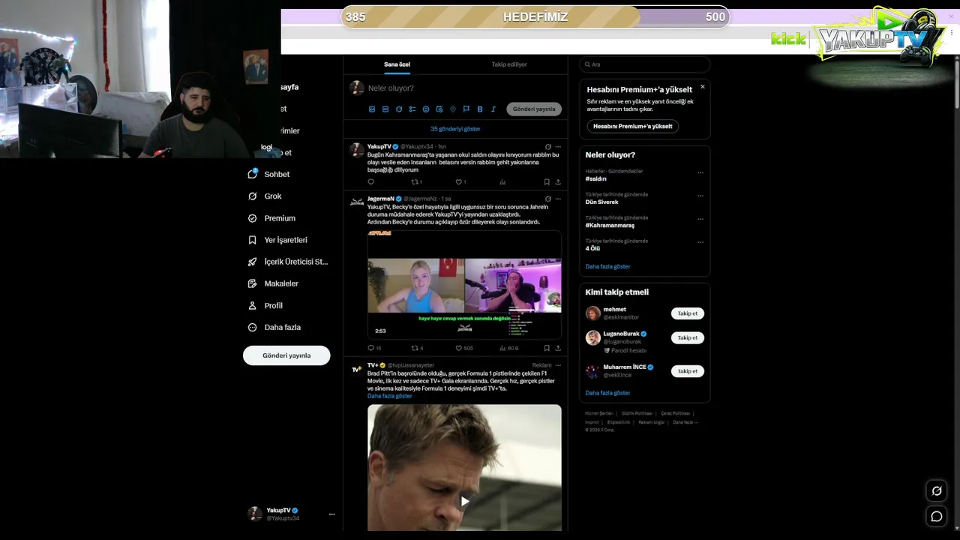Screen dimensions: 960x540
Task: Open Grok explain icon on JagermaN's post
Action: coord(548,199)
